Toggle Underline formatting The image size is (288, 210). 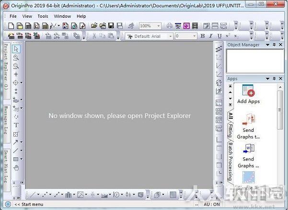point(219,36)
